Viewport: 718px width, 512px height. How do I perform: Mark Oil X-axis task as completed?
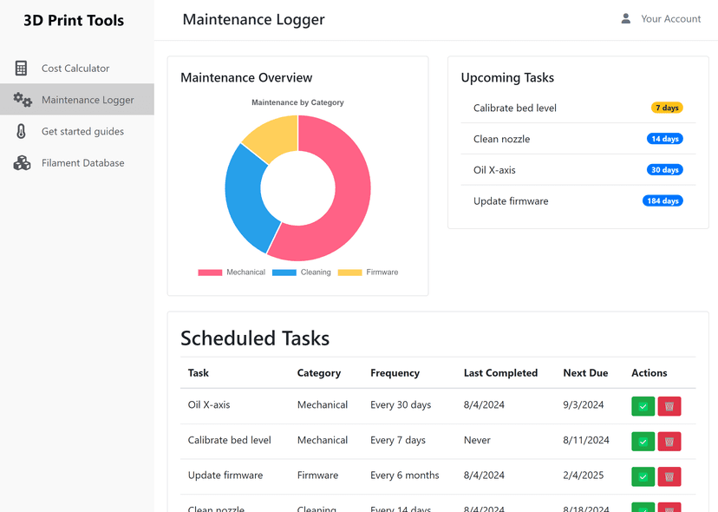(643, 406)
